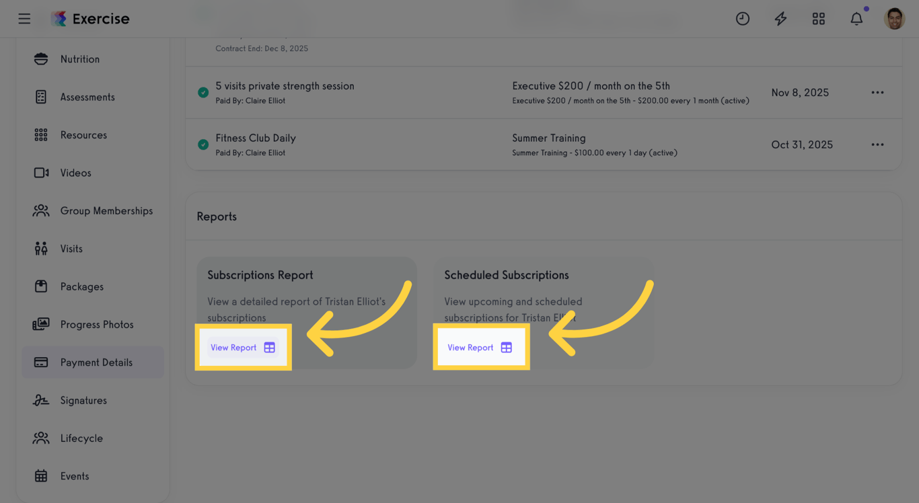Open three-dot menu for 5 visits strength session
Screen dimensions: 919x503
click(x=877, y=93)
